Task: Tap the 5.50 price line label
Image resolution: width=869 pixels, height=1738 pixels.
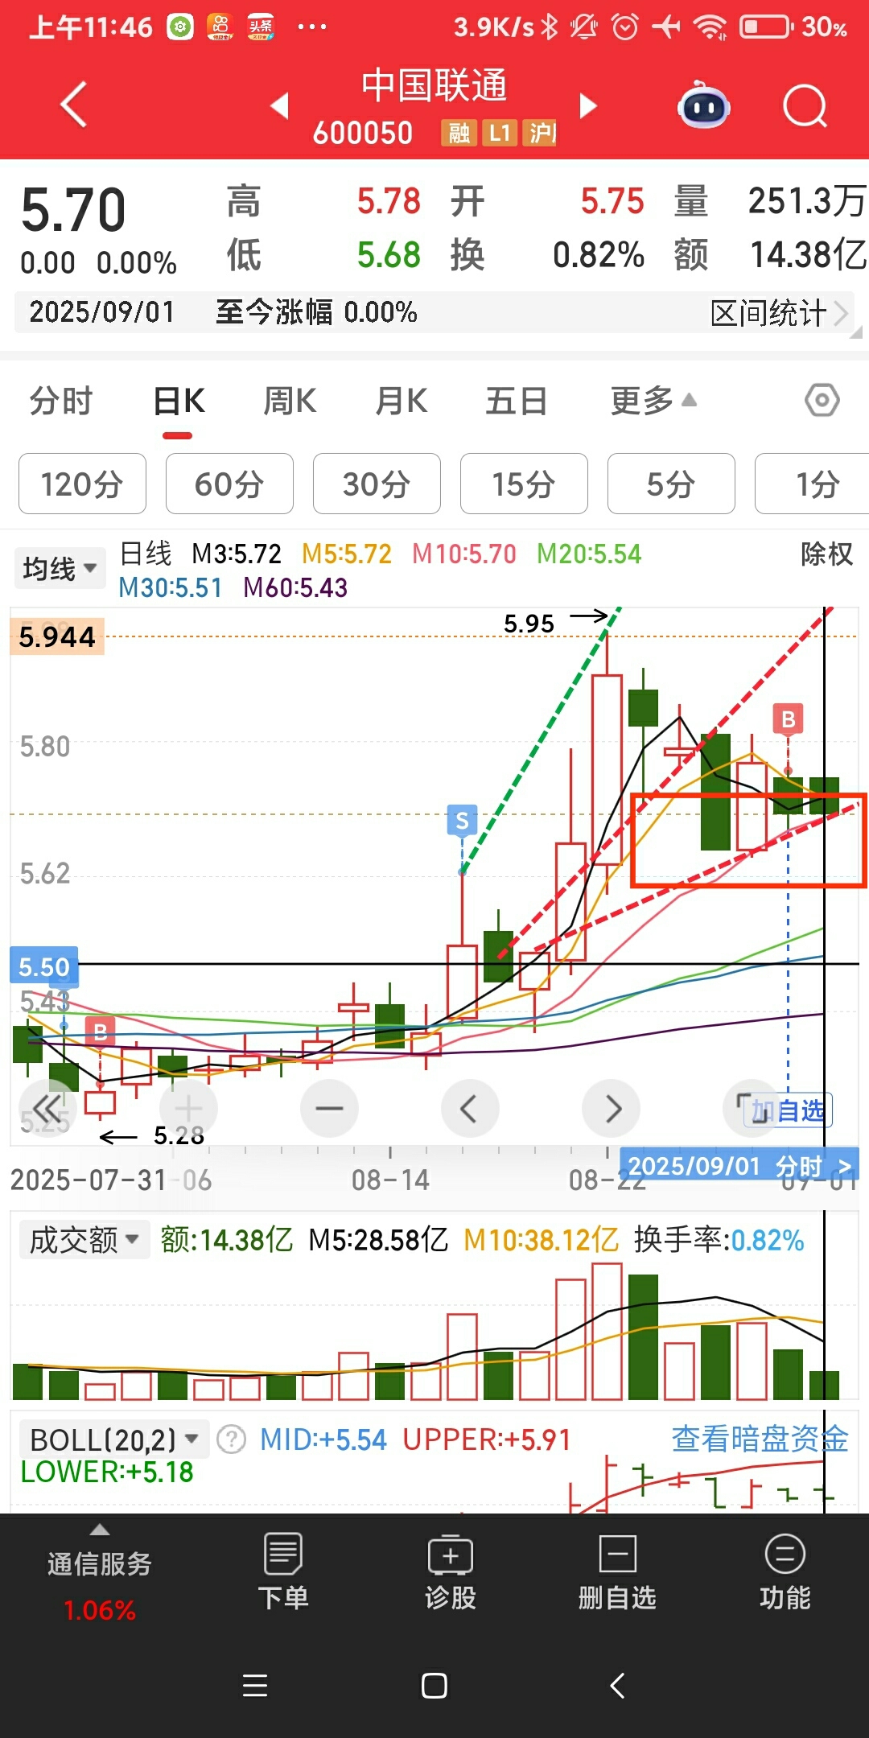Action: pyautogui.click(x=44, y=966)
